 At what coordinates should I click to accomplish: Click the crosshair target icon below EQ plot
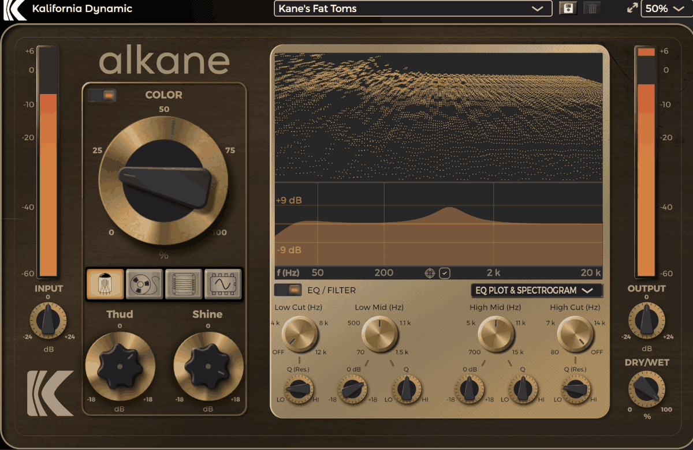pos(430,273)
